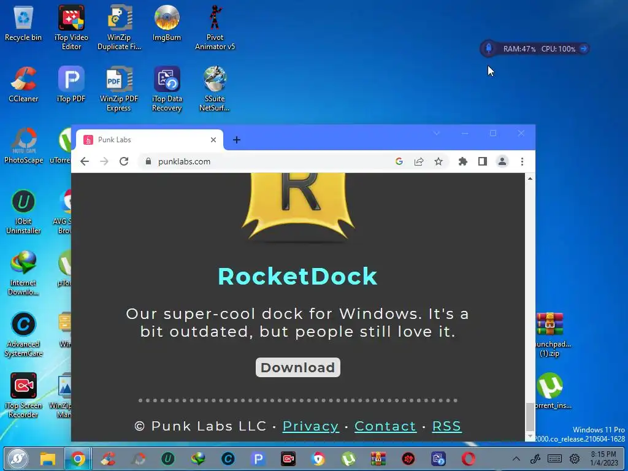Open Pivot Animator v5 desktop icon
This screenshot has width=628, height=471.
click(215, 27)
